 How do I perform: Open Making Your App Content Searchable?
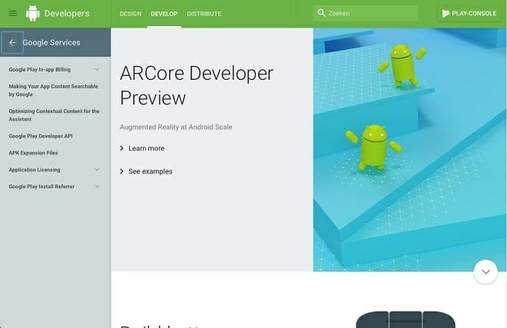(x=53, y=90)
